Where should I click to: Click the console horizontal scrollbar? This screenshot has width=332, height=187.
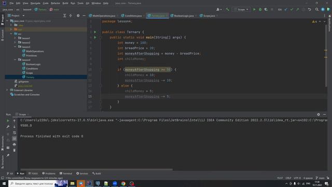coord(96,169)
